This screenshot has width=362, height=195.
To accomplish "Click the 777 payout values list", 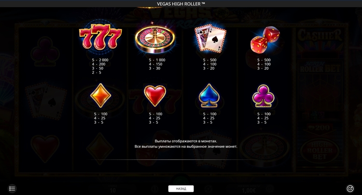I will [100, 66].
